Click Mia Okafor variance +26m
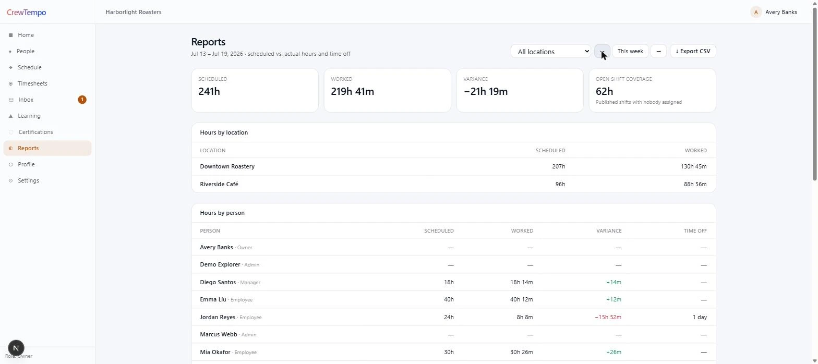Viewport: 818px width, 364px height. [613, 352]
